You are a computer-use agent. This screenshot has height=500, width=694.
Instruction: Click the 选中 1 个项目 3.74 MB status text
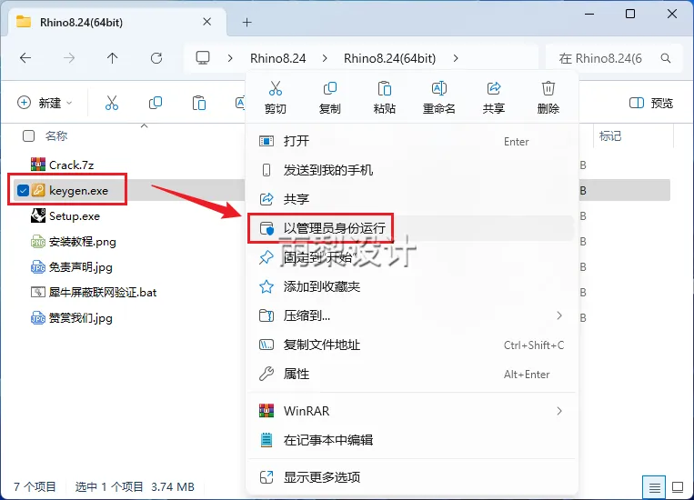pyautogui.click(x=135, y=486)
